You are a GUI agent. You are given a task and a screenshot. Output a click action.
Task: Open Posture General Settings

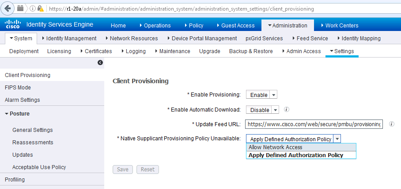tap(33, 130)
